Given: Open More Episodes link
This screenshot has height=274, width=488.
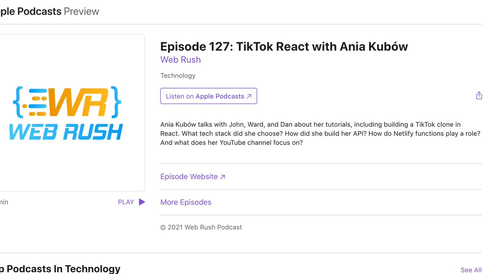Looking at the screenshot, I should click(x=186, y=202).
